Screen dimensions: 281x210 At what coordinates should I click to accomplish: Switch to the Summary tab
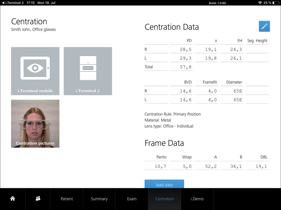(x=99, y=199)
